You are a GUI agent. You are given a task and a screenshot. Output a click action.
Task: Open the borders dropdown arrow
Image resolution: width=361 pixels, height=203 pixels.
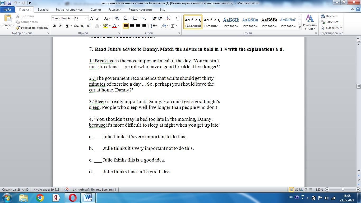click(176, 26)
